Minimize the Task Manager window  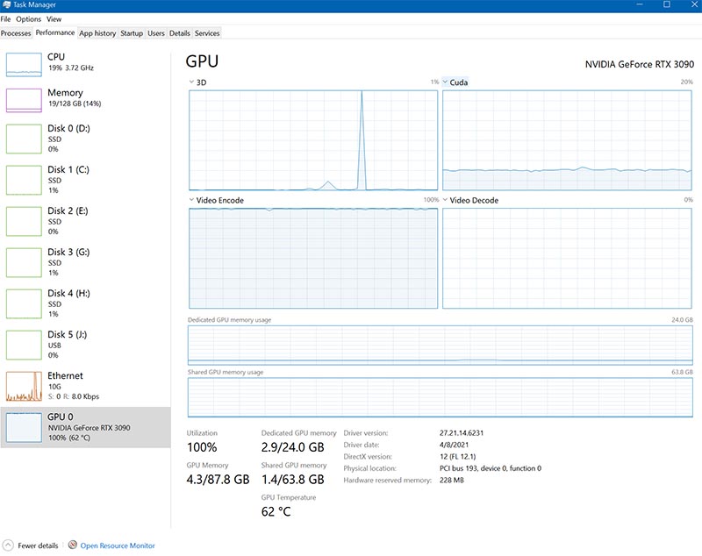click(x=640, y=4)
